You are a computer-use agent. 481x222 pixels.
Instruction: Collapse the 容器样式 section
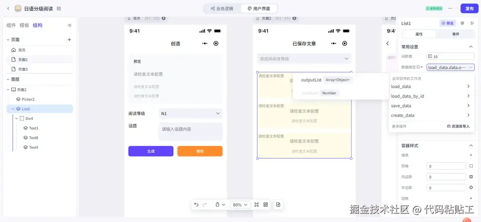(471, 145)
